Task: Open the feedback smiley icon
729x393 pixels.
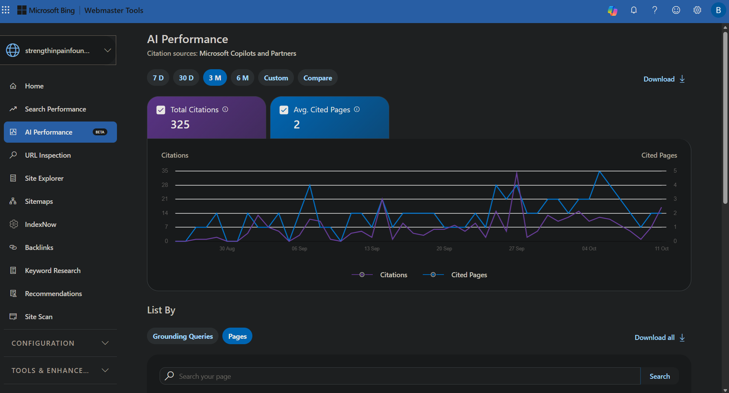Action: tap(676, 10)
